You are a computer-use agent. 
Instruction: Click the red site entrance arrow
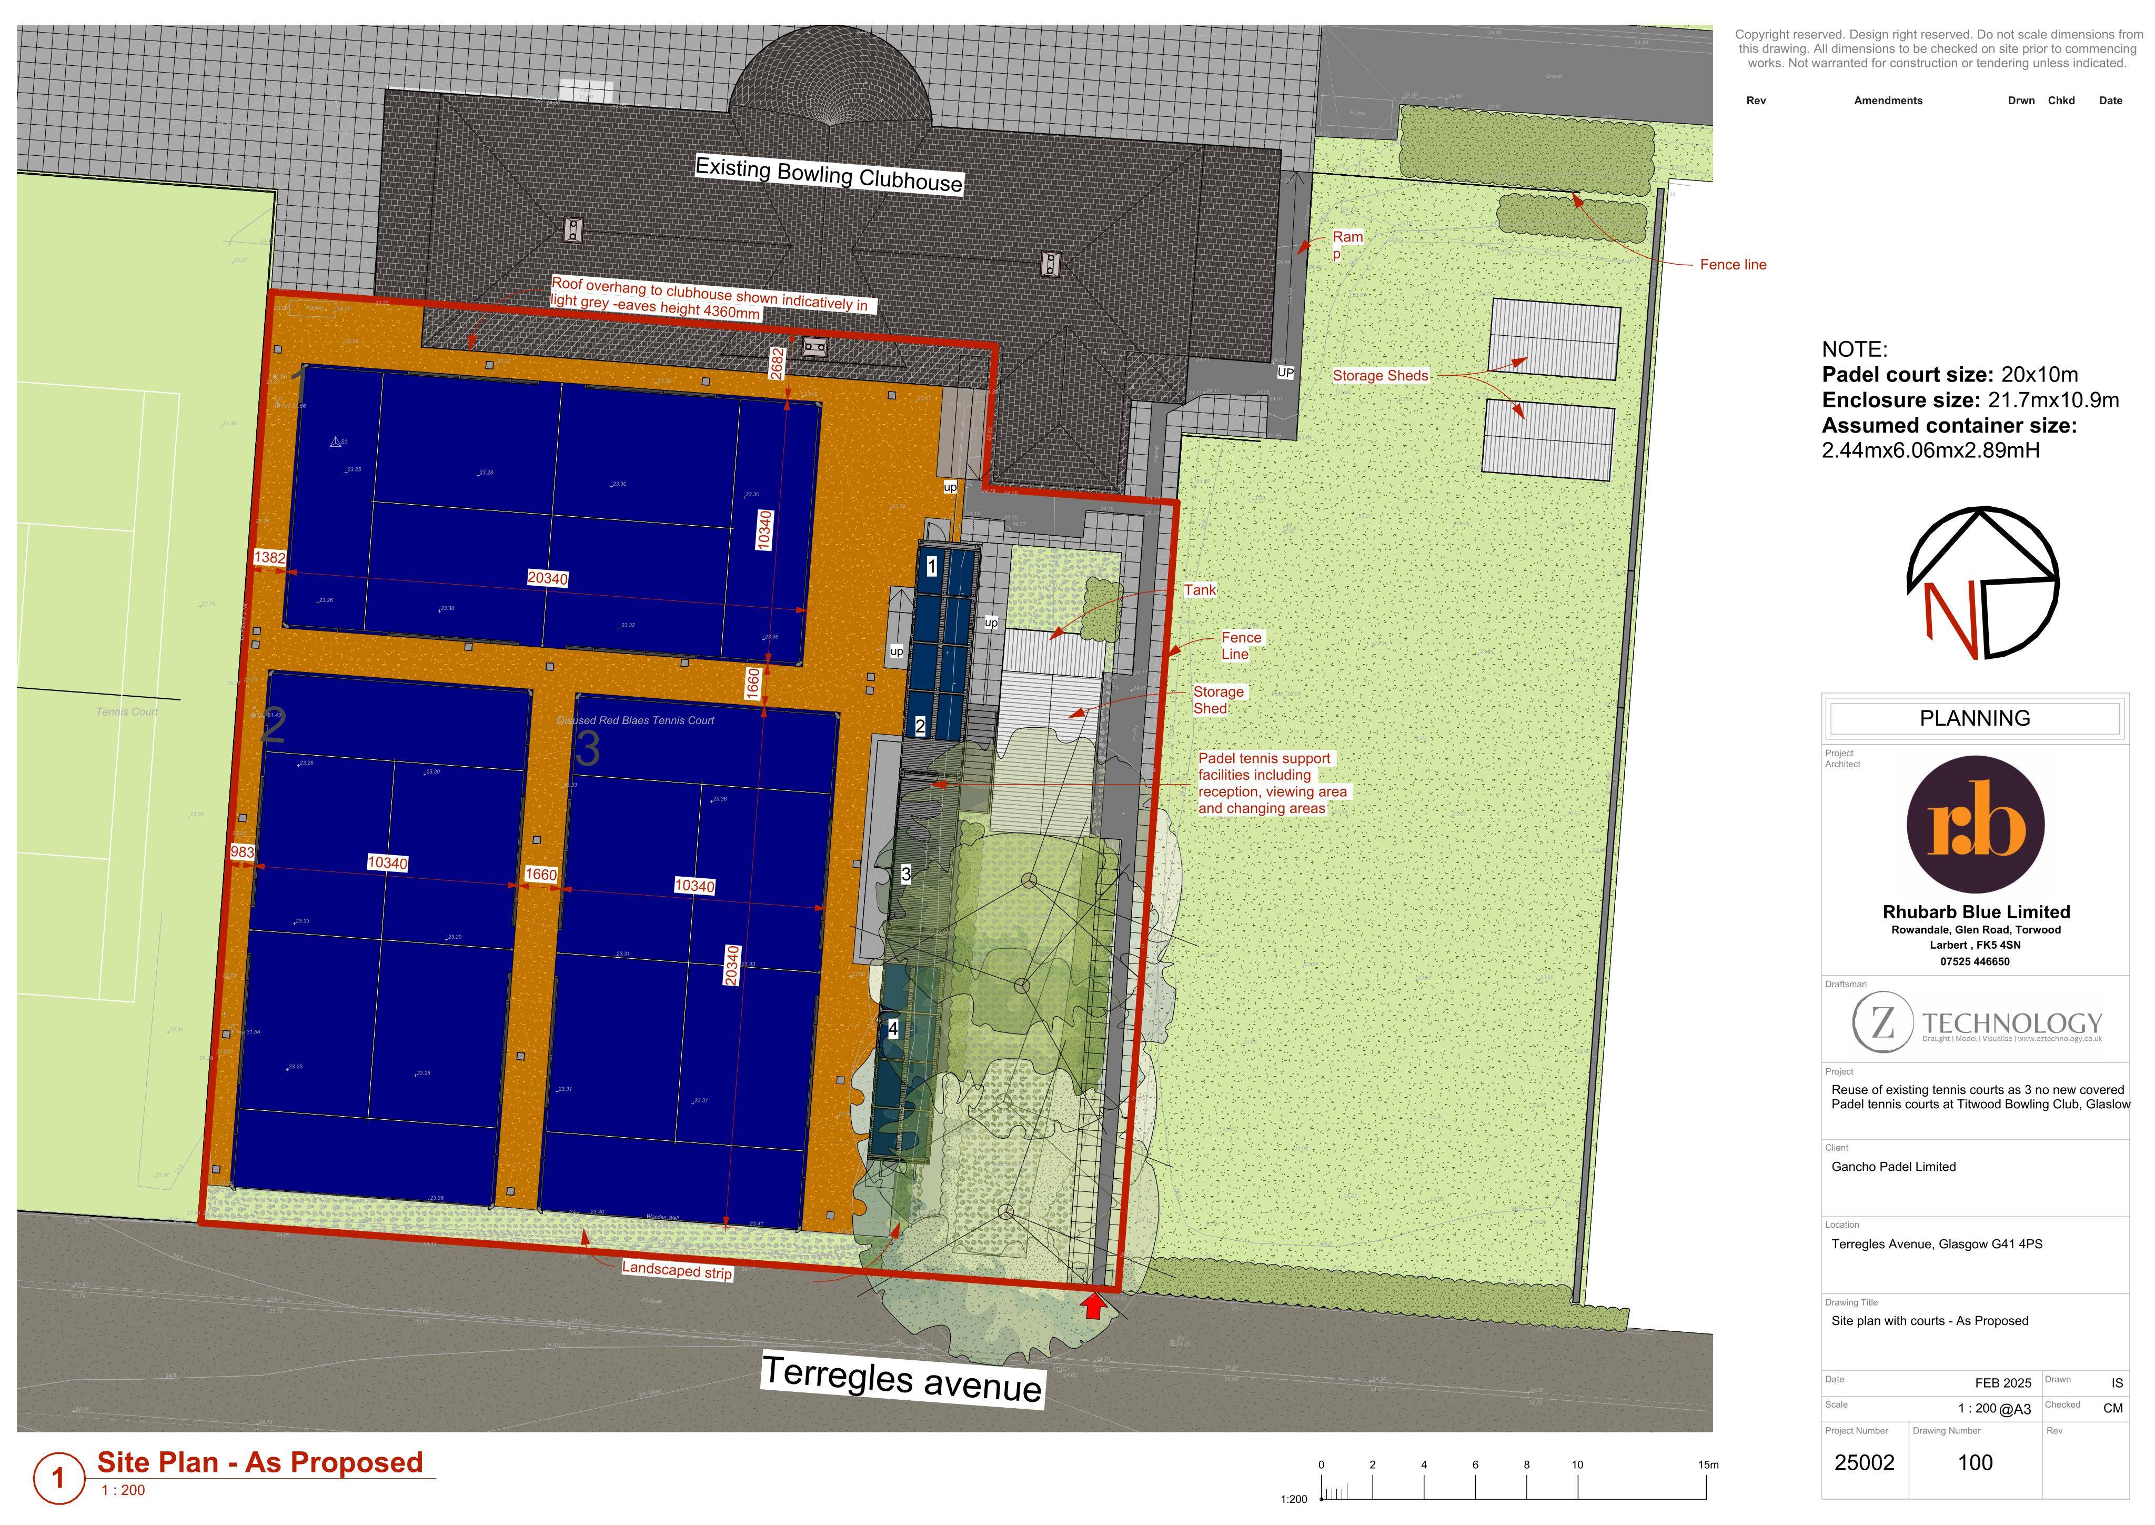1092,1306
